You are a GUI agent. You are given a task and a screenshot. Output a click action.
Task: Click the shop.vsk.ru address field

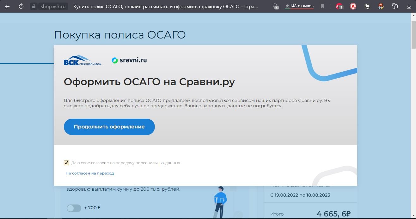tap(53, 6)
